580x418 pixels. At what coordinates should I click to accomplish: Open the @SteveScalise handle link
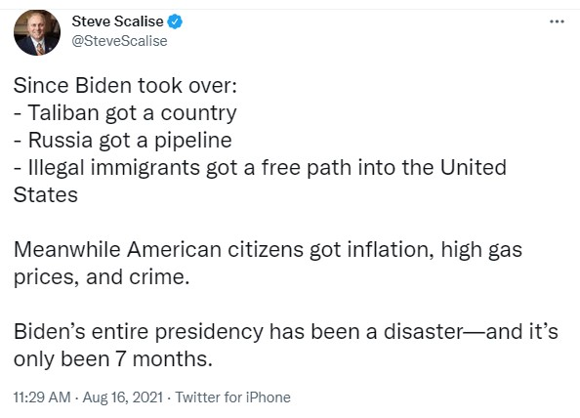(x=119, y=41)
